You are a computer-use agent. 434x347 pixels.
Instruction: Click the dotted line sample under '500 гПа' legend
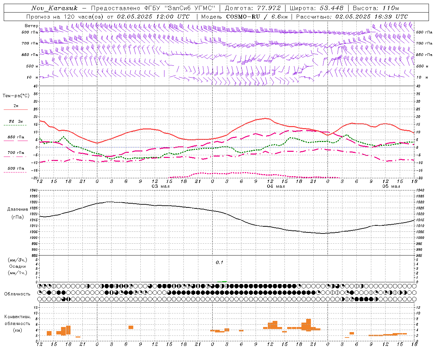pos(16,172)
